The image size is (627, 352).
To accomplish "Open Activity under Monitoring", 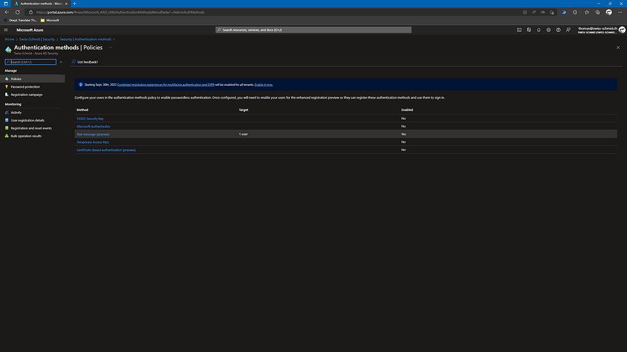I will point(16,113).
